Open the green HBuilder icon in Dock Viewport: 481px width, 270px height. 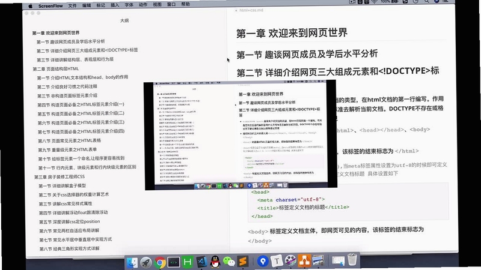tap(188, 262)
